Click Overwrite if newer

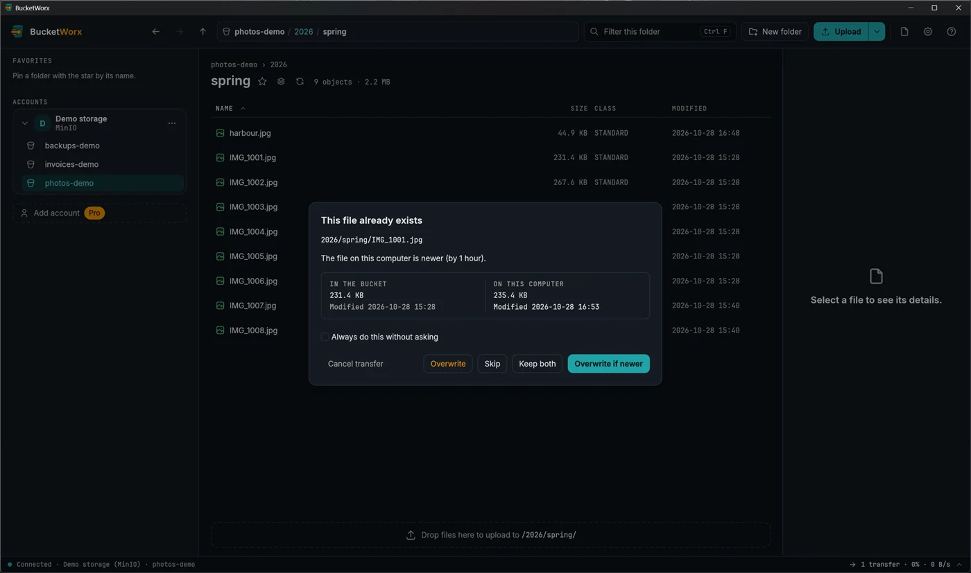point(608,364)
